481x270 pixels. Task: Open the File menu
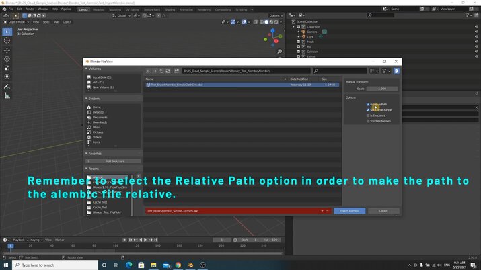[x=11, y=9]
